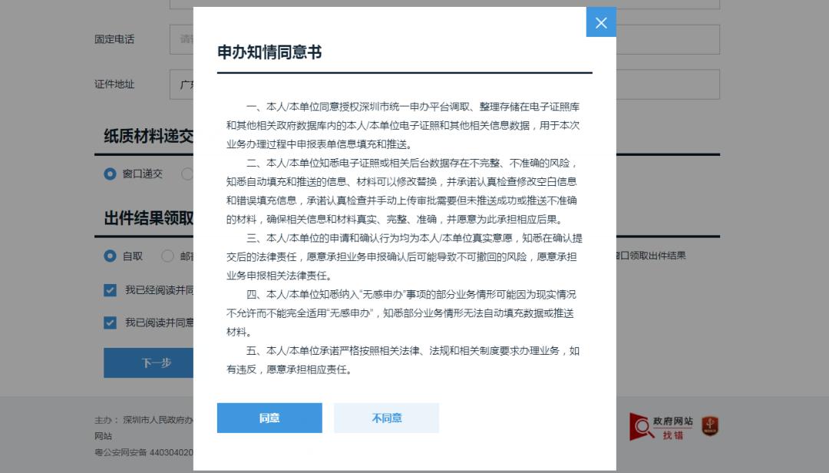This screenshot has height=473, width=829.
Task: Close the 申办知情同意书 dialog
Action: point(601,22)
